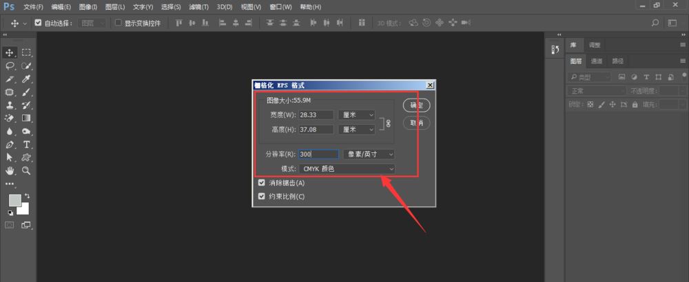Open the Layers panel flyout menu
The image size is (689, 282).
(682, 61)
